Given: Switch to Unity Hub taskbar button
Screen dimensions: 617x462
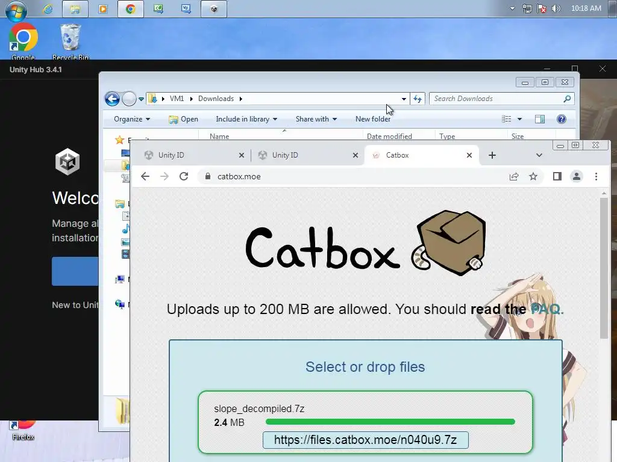Looking at the screenshot, I should [214, 8].
